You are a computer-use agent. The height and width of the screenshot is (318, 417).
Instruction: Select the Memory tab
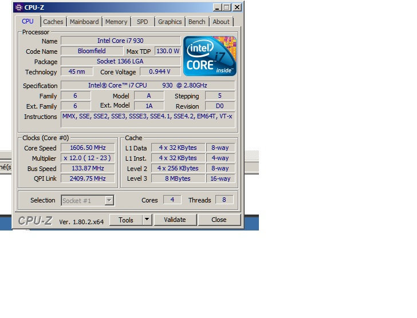pos(116,22)
